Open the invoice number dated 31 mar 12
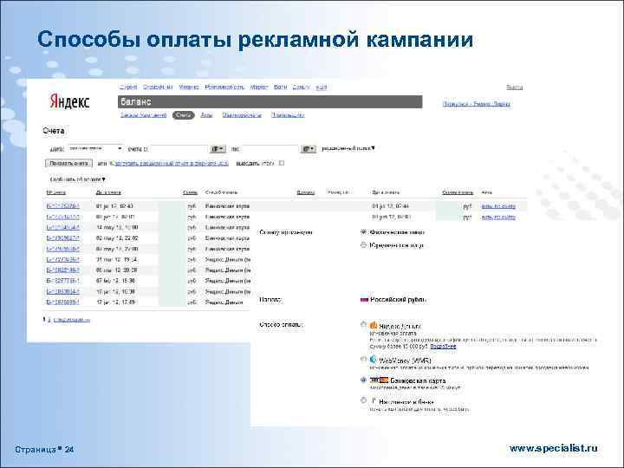 coord(63,259)
